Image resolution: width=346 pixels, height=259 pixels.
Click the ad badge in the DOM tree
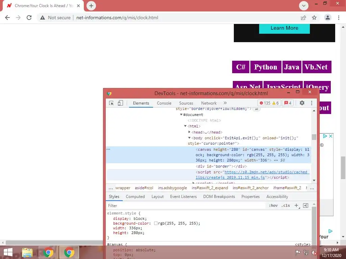(x=256, y=109)
